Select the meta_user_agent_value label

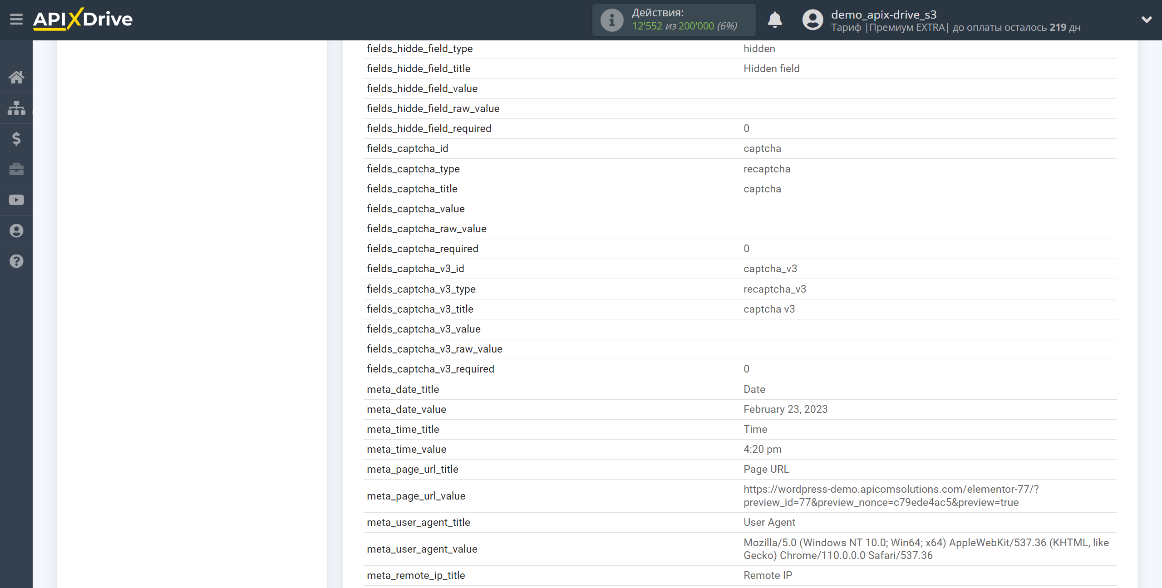(422, 549)
